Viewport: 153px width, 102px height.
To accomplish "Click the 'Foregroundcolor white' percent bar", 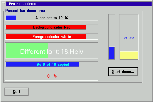I will tap(52, 37).
